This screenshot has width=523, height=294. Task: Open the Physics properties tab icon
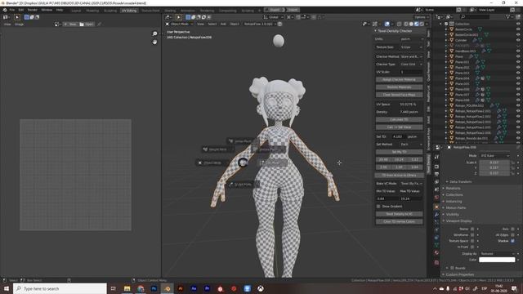pos(436,230)
